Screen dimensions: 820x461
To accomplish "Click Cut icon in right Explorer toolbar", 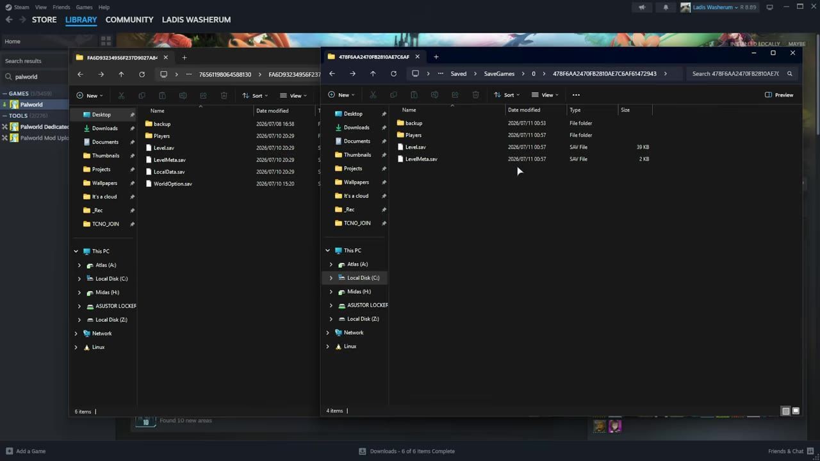I will 373,95.
